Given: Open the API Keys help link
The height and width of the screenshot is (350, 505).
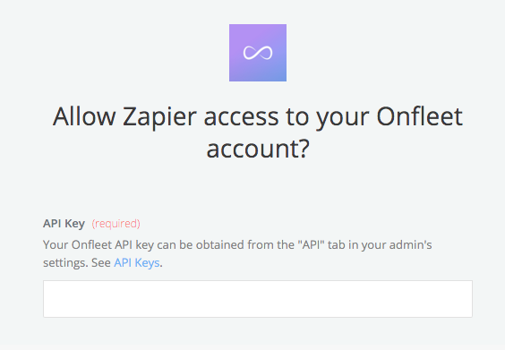Looking at the screenshot, I should [137, 263].
